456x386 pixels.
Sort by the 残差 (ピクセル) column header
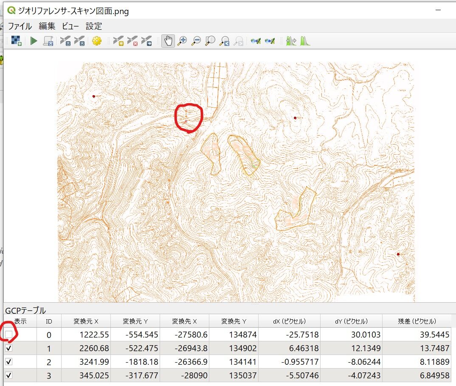[x=417, y=321]
